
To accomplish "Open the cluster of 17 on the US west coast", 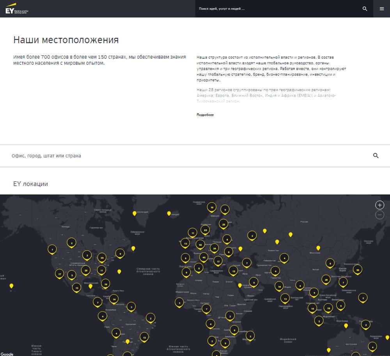I will tap(59, 273).
